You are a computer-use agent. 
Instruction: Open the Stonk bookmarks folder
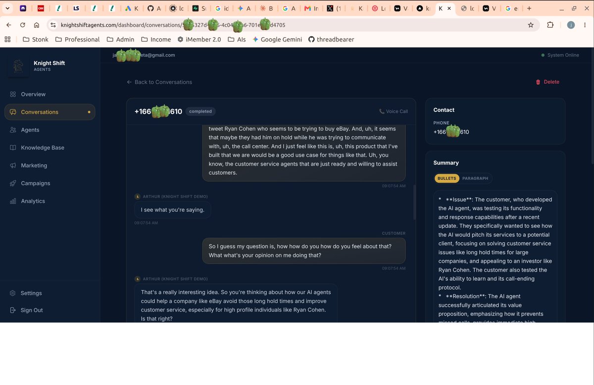click(x=35, y=39)
